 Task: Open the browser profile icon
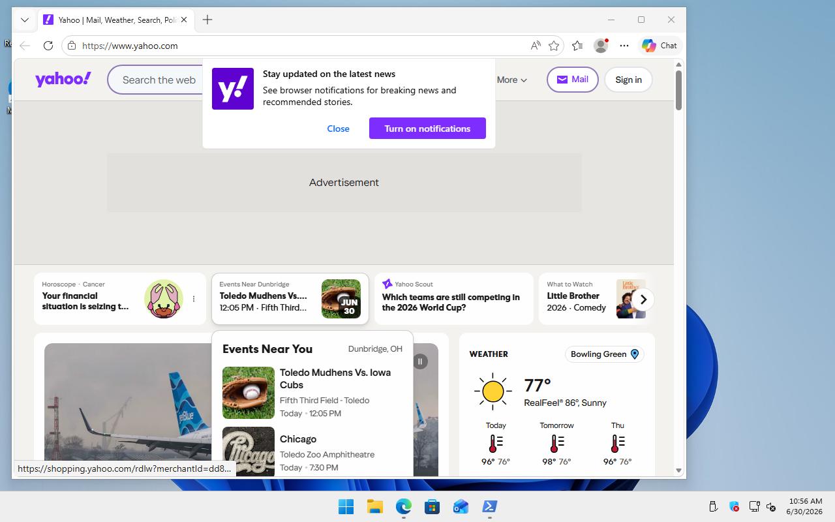click(601, 46)
